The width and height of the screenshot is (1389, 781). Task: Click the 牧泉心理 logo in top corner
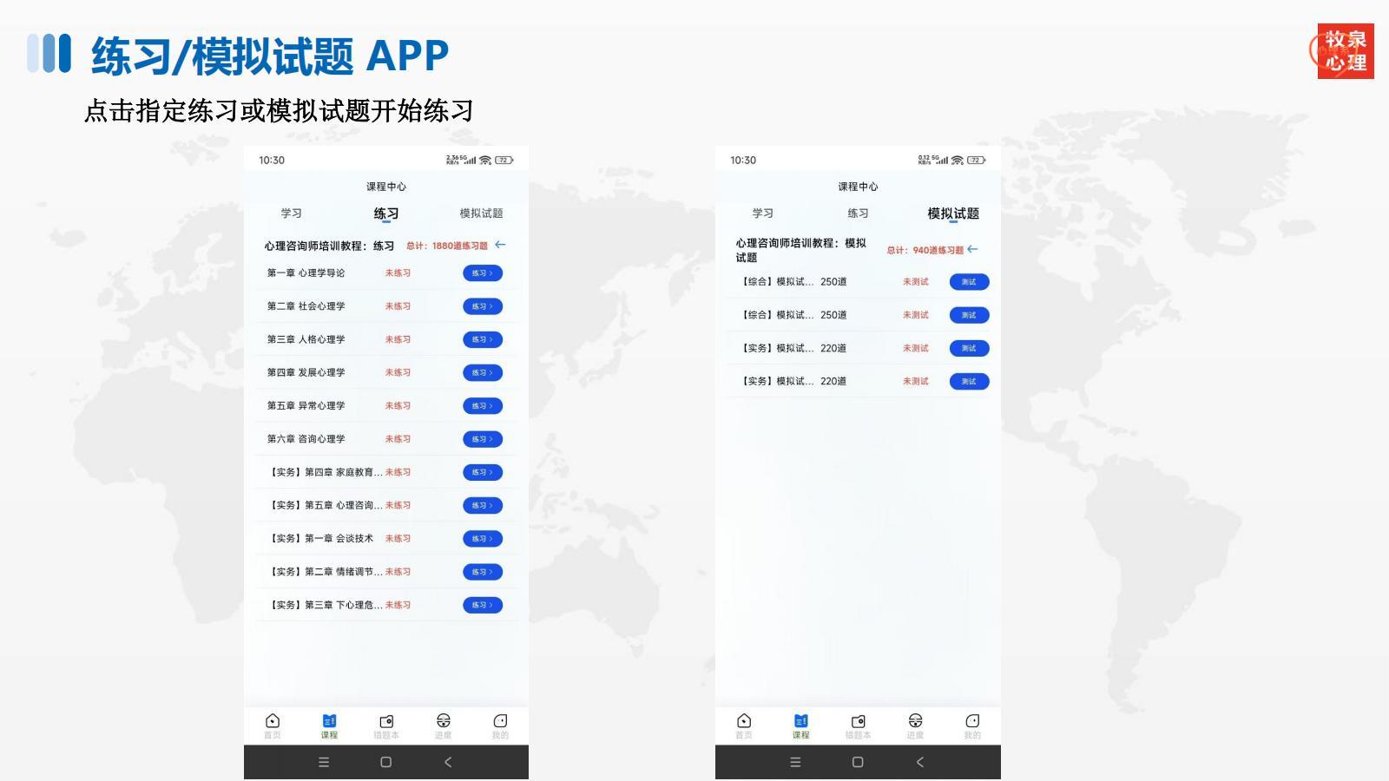tap(1345, 51)
